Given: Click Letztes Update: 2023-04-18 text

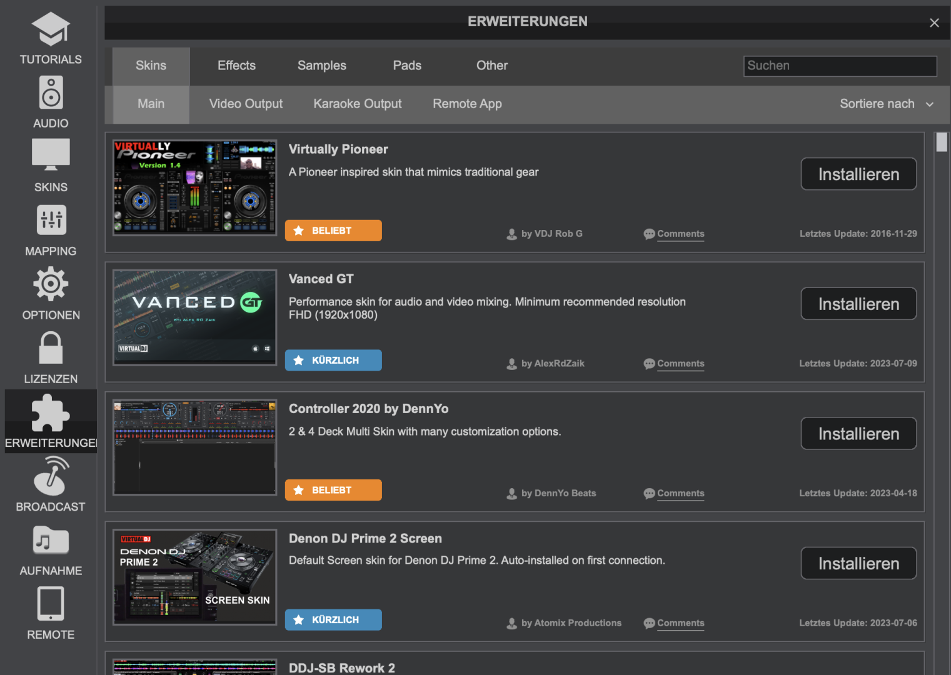Looking at the screenshot, I should tap(858, 494).
